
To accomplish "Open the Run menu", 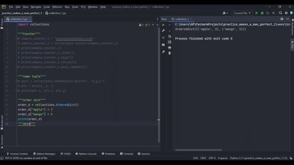I will [x=67, y=7].
